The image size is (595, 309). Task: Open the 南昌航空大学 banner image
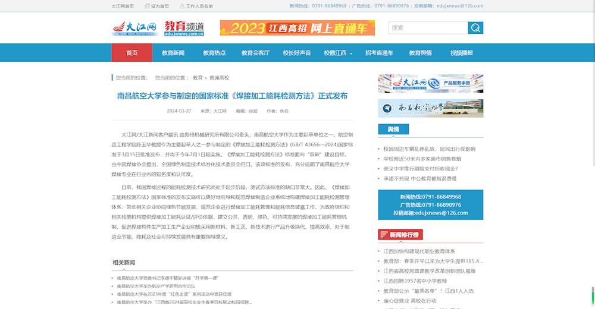click(430, 108)
